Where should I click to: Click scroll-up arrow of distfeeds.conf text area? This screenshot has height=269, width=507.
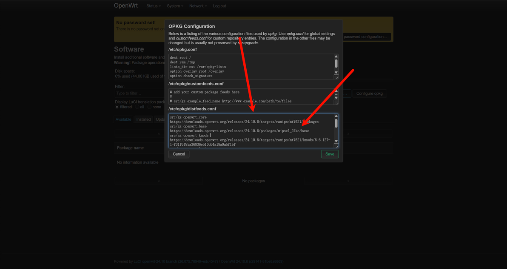(336, 116)
